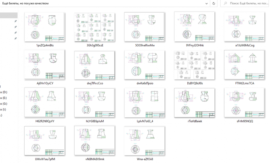
Task: Click the file name dwjTIFxcCco
Action: click(x=95, y=83)
